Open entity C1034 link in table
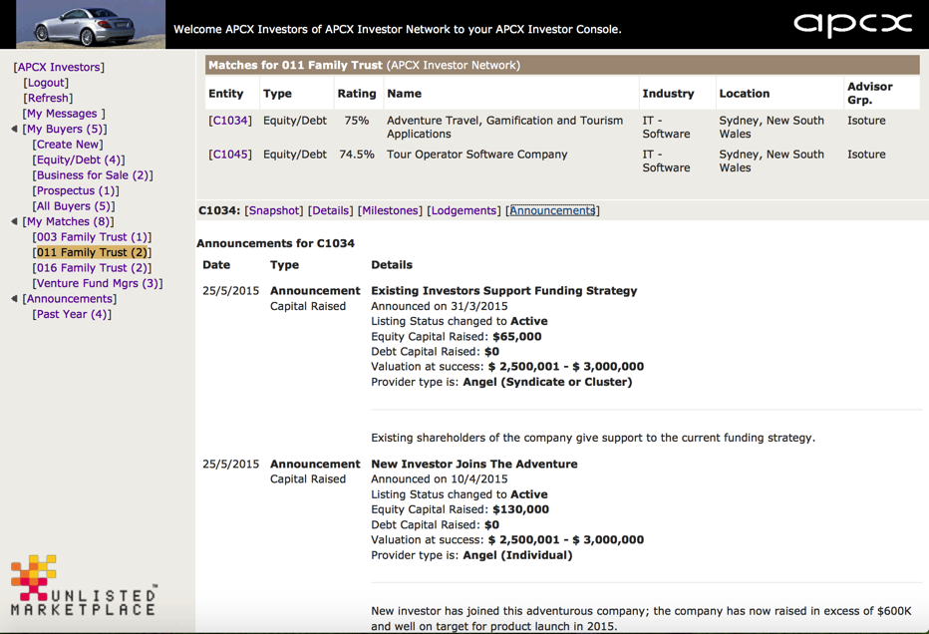The image size is (929, 634). coord(230,121)
